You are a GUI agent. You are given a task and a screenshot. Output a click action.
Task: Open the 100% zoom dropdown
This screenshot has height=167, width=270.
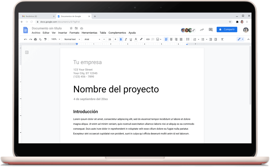[x=56, y=39]
